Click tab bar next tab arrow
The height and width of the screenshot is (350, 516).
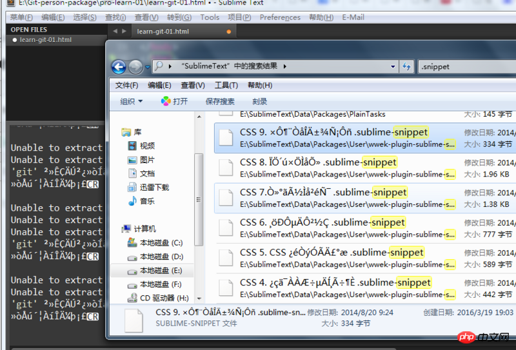(124, 31)
